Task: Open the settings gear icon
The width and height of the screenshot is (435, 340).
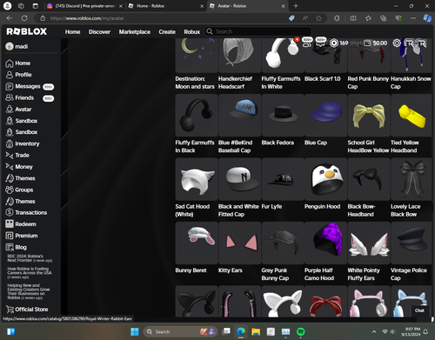Action: point(397,43)
